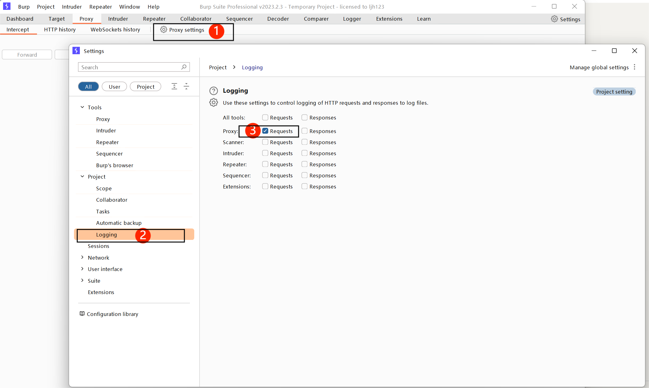
Task: Uncheck Proxy Requests logging
Action: tap(265, 131)
